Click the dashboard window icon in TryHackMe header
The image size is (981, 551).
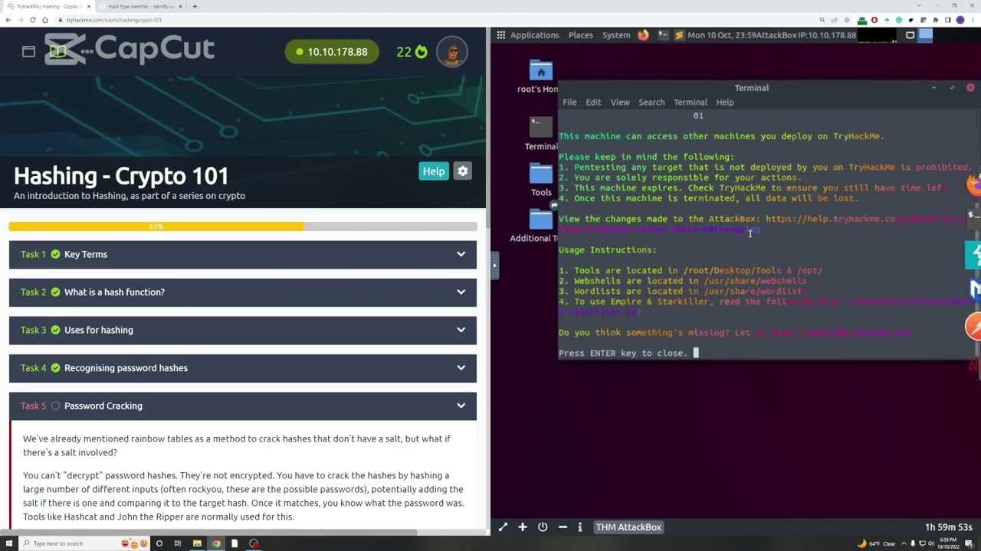coord(28,51)
